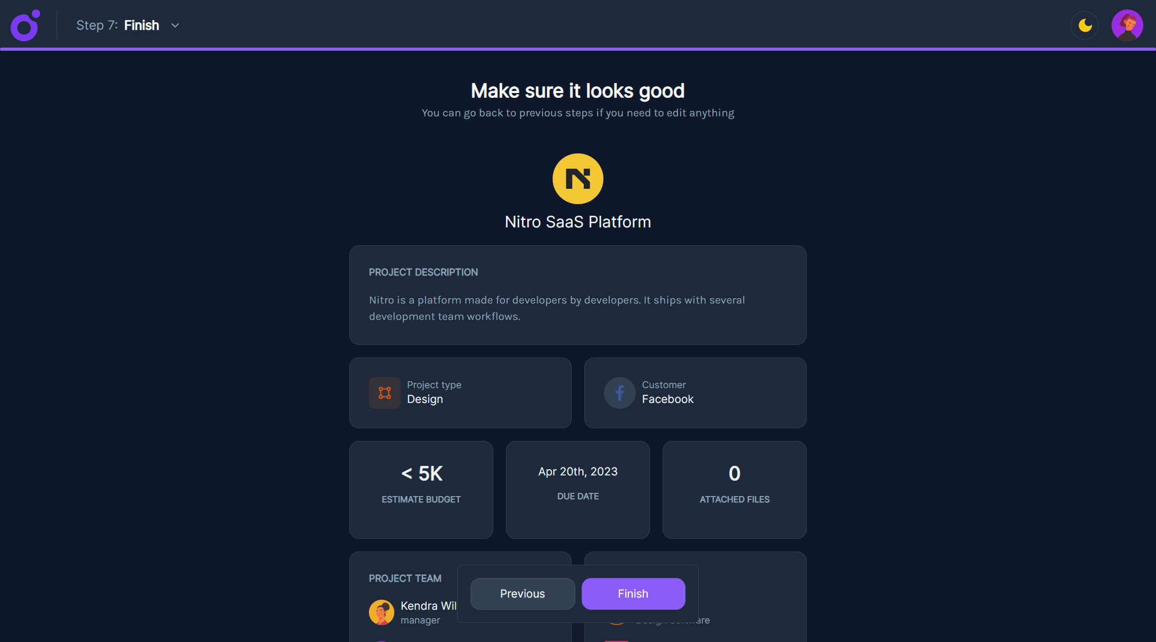Select the yellow Nitro SaaS Platform project icon

coord(577,179)
